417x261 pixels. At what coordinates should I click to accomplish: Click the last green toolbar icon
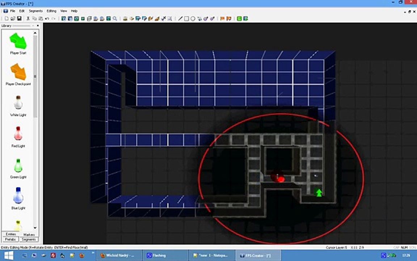click(246, 18)
